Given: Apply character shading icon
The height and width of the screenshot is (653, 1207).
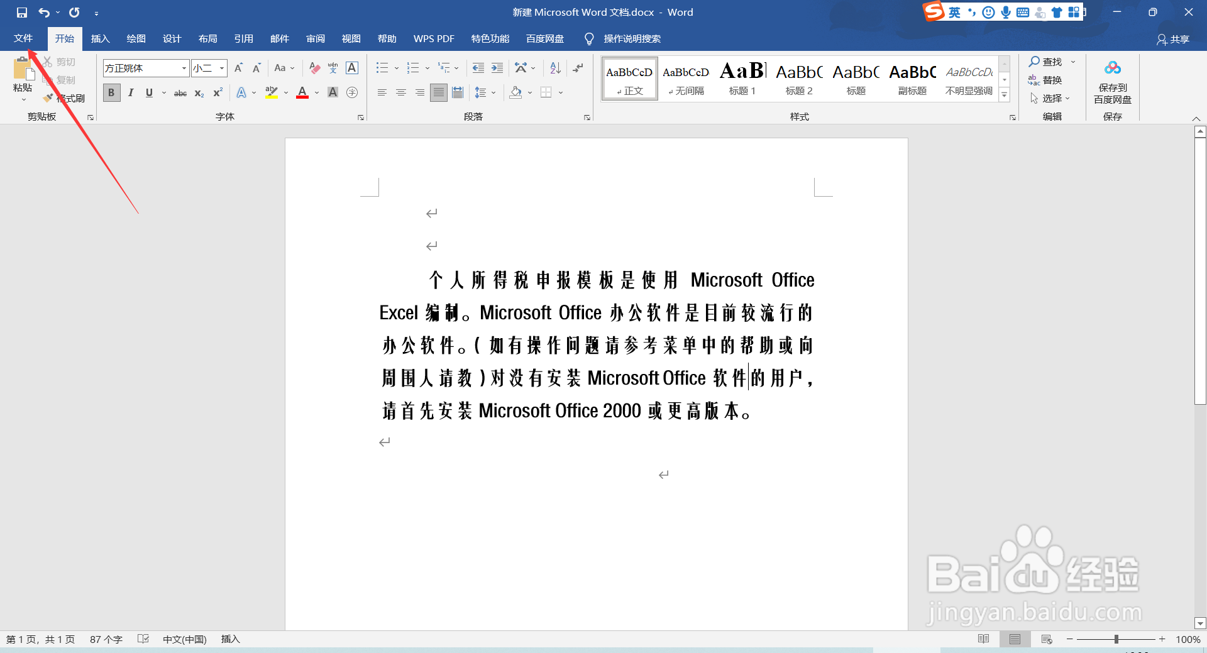Looking at the screenshot, I should point(333,93).
